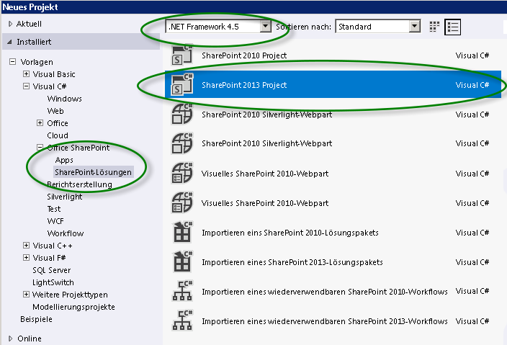Select the WCF category
Screen dimensions: 507x345
55,221
